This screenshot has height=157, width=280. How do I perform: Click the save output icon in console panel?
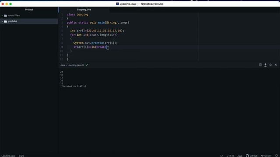(x=261, y=65)
